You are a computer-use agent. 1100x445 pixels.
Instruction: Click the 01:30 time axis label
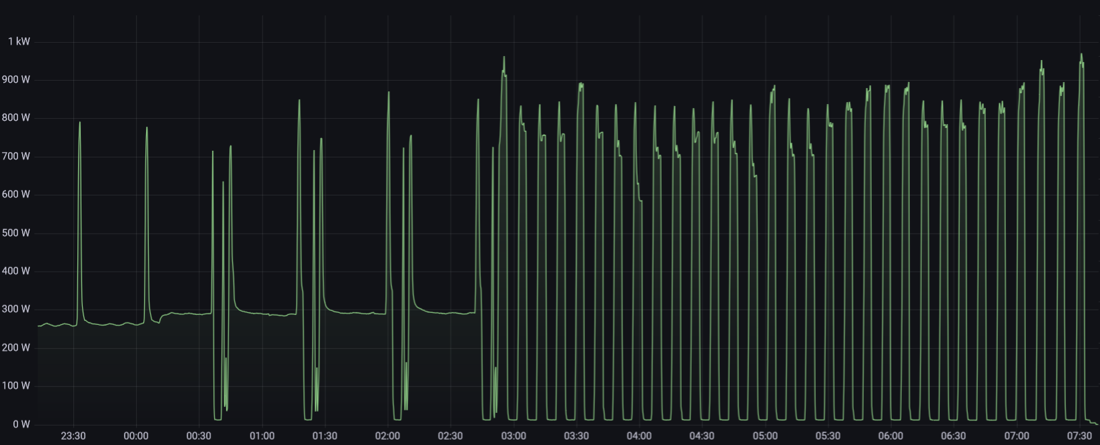tap(325, 436)
